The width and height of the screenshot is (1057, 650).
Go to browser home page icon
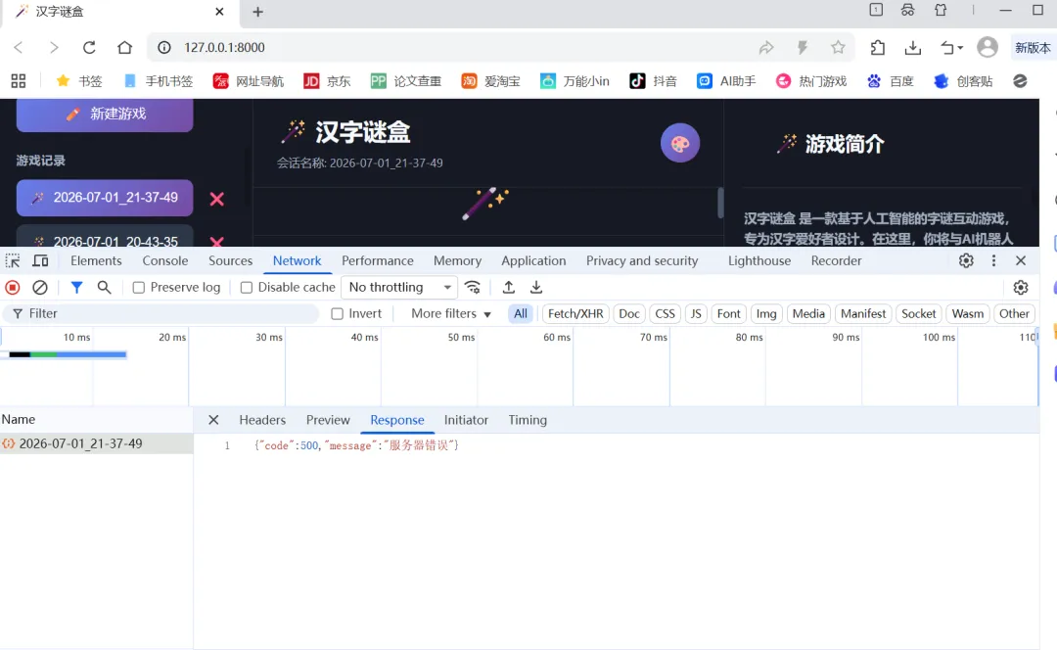[124, 47]
